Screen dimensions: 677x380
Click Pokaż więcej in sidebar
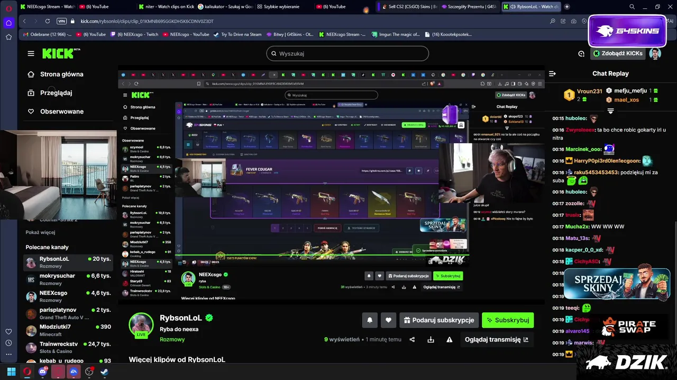click(x=40, y=232)
